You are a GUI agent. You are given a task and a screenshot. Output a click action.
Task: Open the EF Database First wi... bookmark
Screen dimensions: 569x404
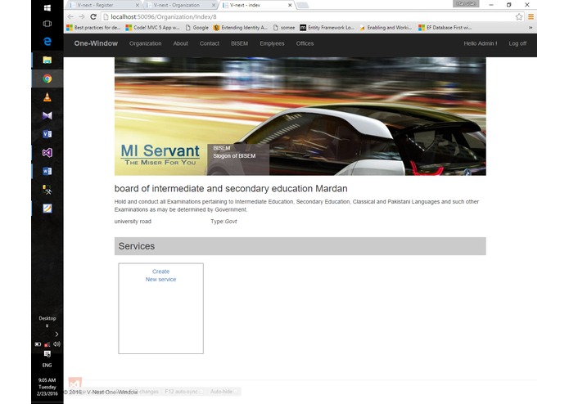445,28
